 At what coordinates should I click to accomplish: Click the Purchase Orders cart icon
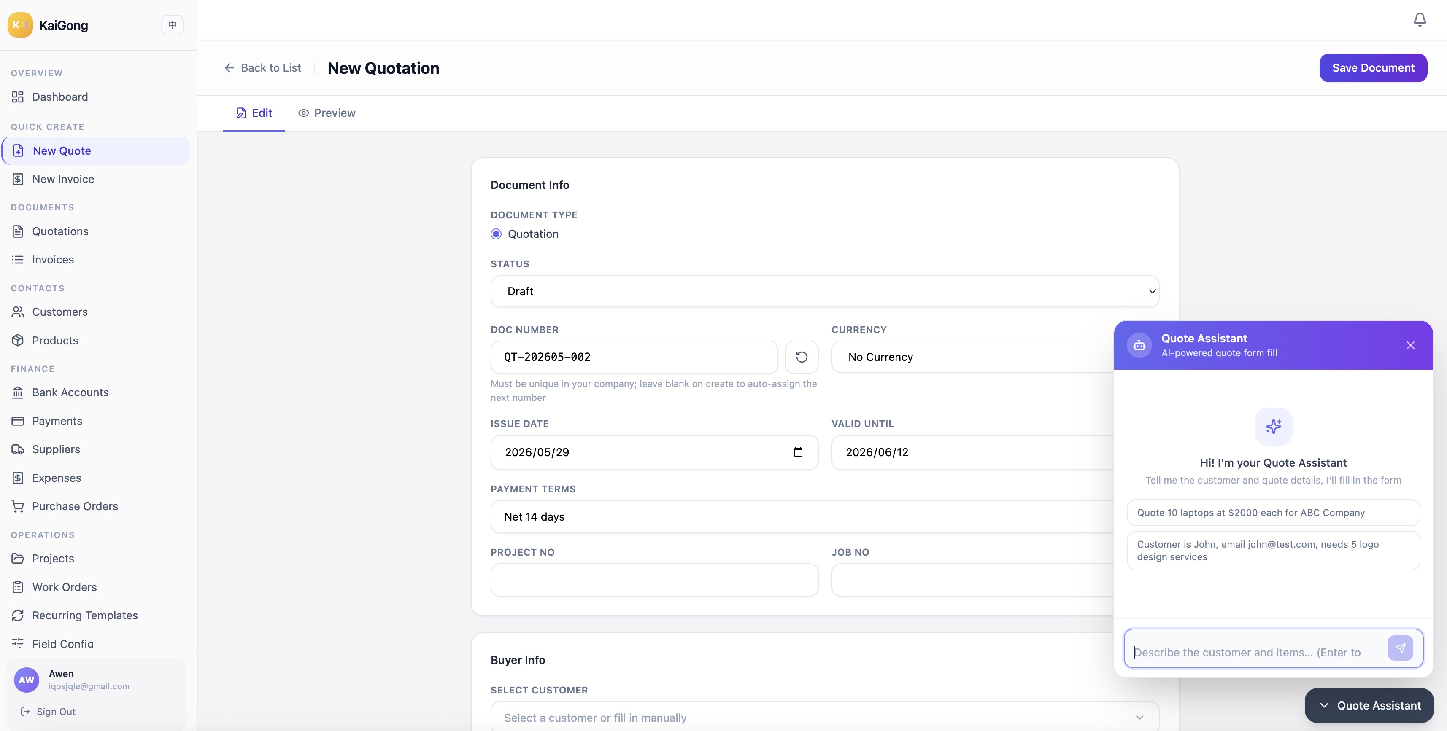[x=18, y=506]
